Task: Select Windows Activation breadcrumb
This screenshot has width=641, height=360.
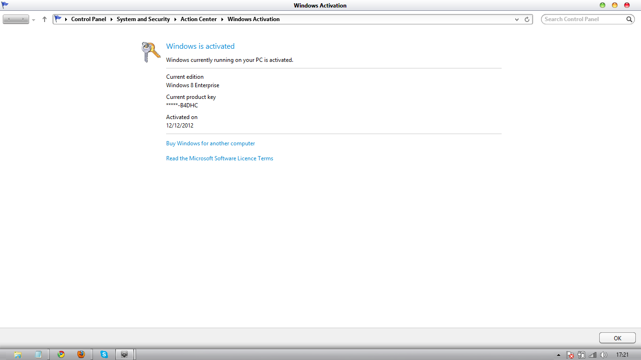Action: pos(253,19)
